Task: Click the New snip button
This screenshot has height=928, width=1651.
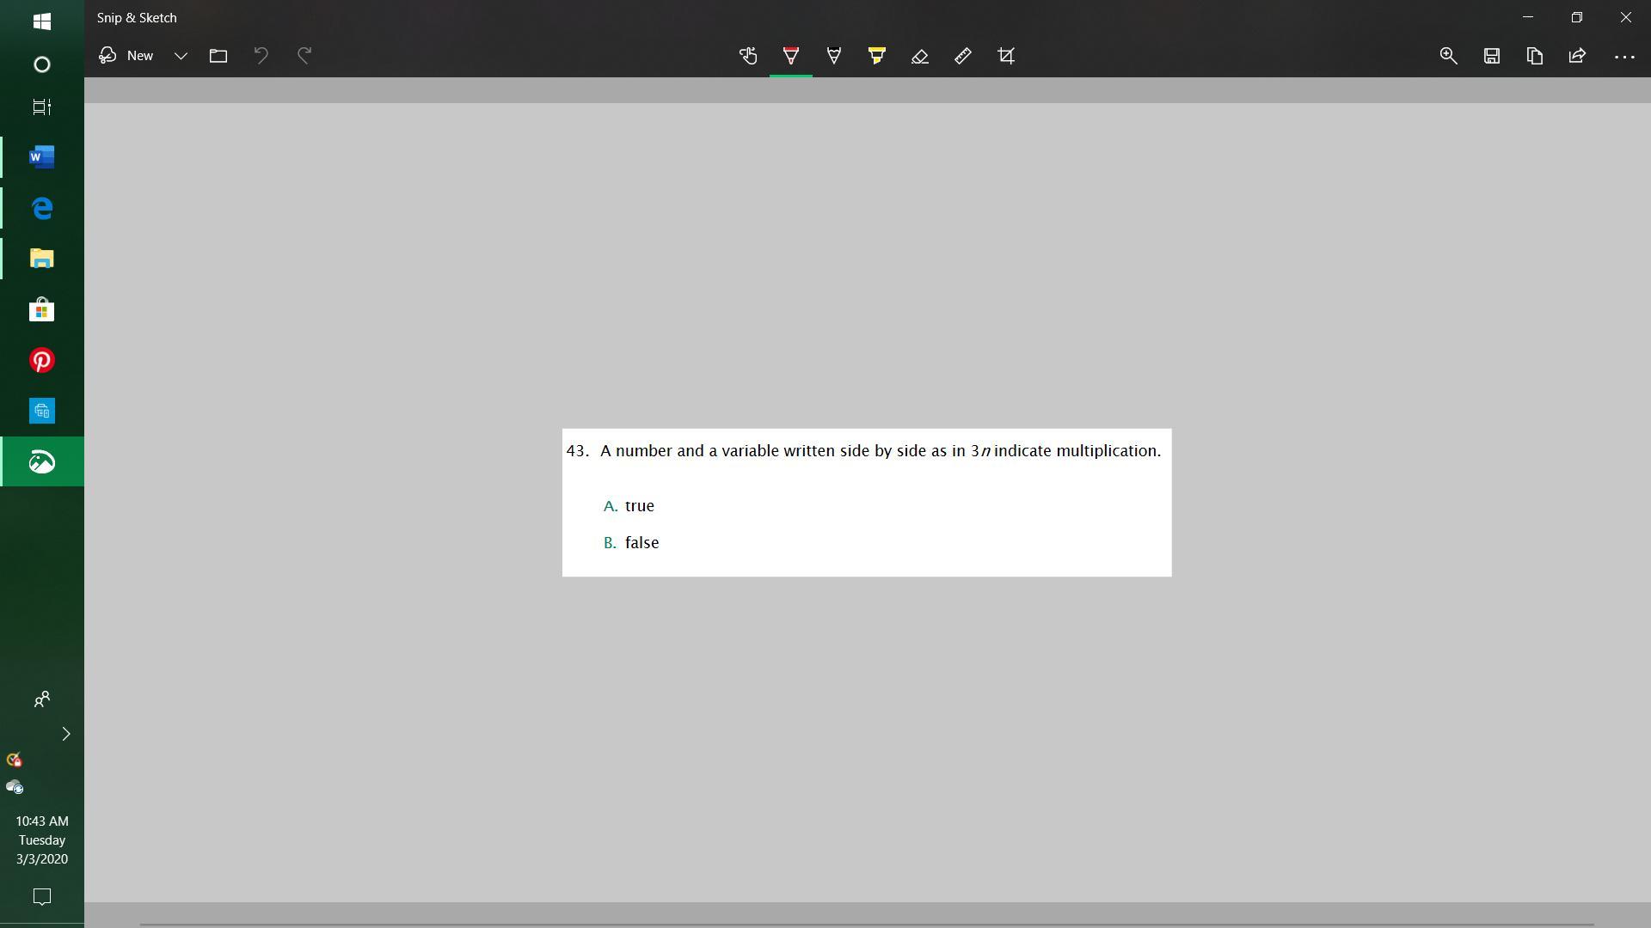Action: click(x=127, y=56)
